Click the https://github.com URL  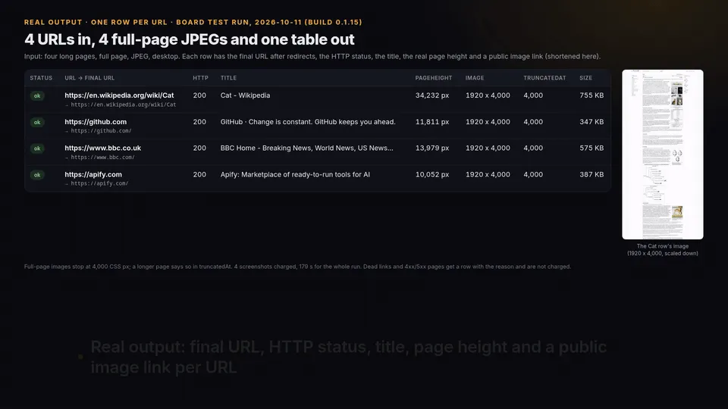coord(96,121)
